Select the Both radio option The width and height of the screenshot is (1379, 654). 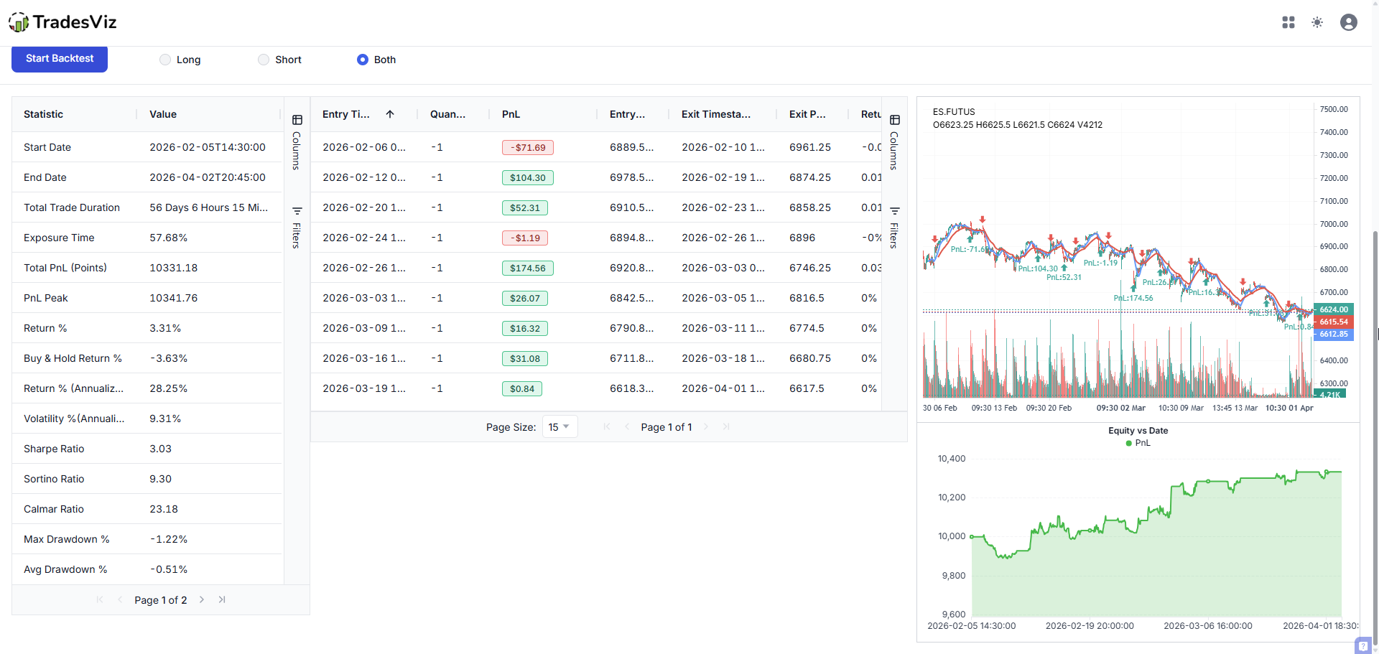click(x=363, y=60)
